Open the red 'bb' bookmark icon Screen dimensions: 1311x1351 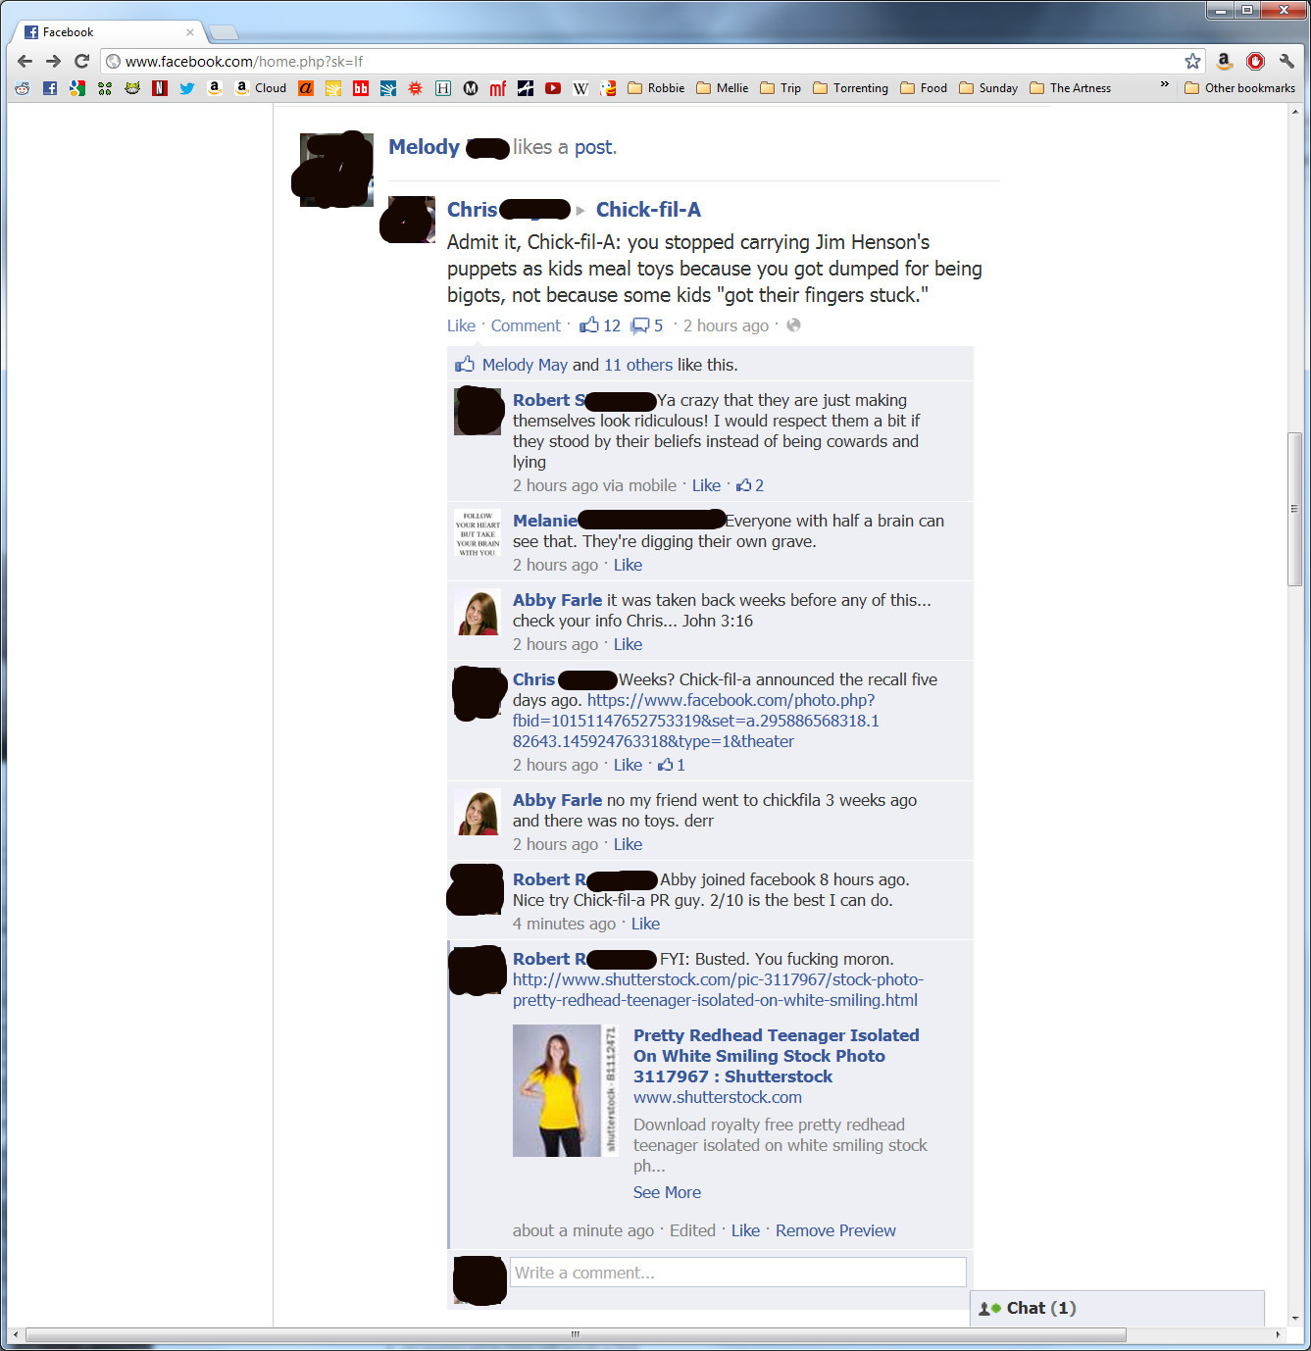pos(361,88)
